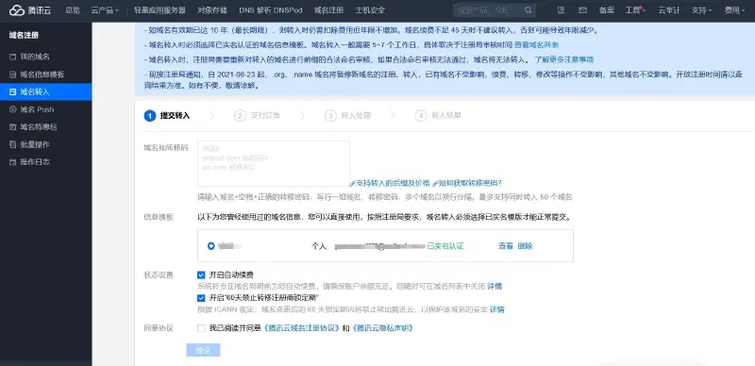Click the 查看域名列表 link
Screen dimensions: 755x366
536,45
